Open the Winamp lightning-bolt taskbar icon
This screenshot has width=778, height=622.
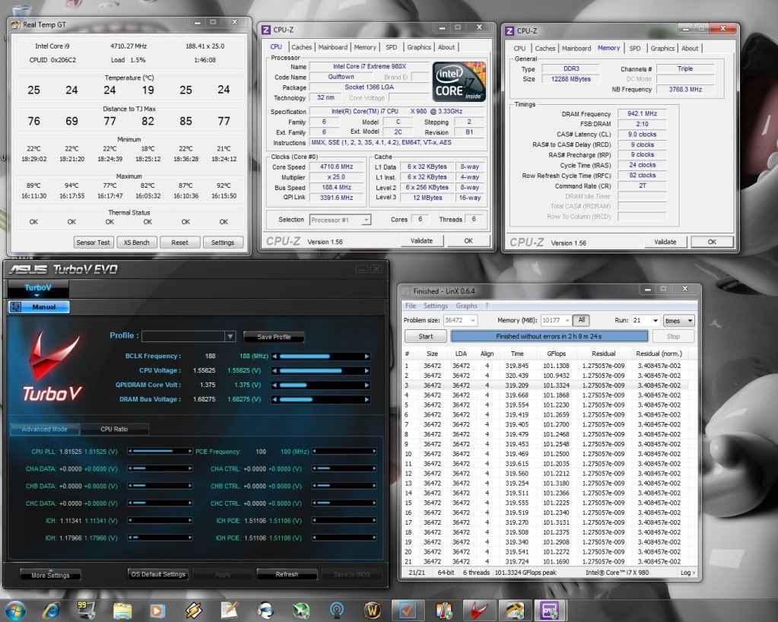[x=193, y=610]
